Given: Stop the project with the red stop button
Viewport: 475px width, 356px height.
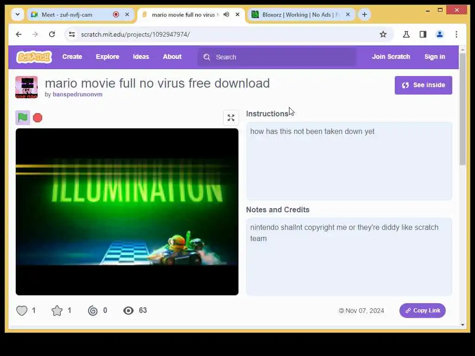Looking at the screenshot, I should pos(38,118).
